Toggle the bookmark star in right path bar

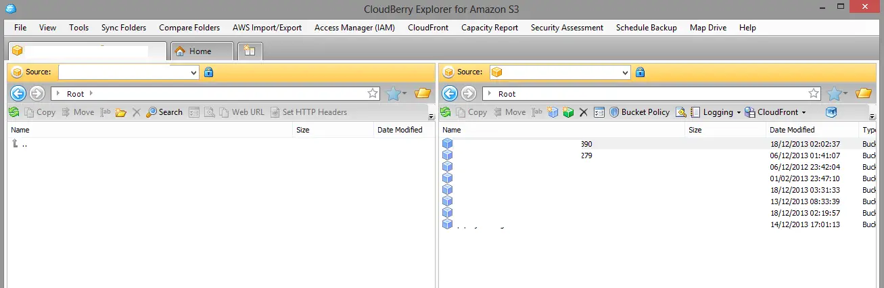pyautogui.click(x=814, y=93)
